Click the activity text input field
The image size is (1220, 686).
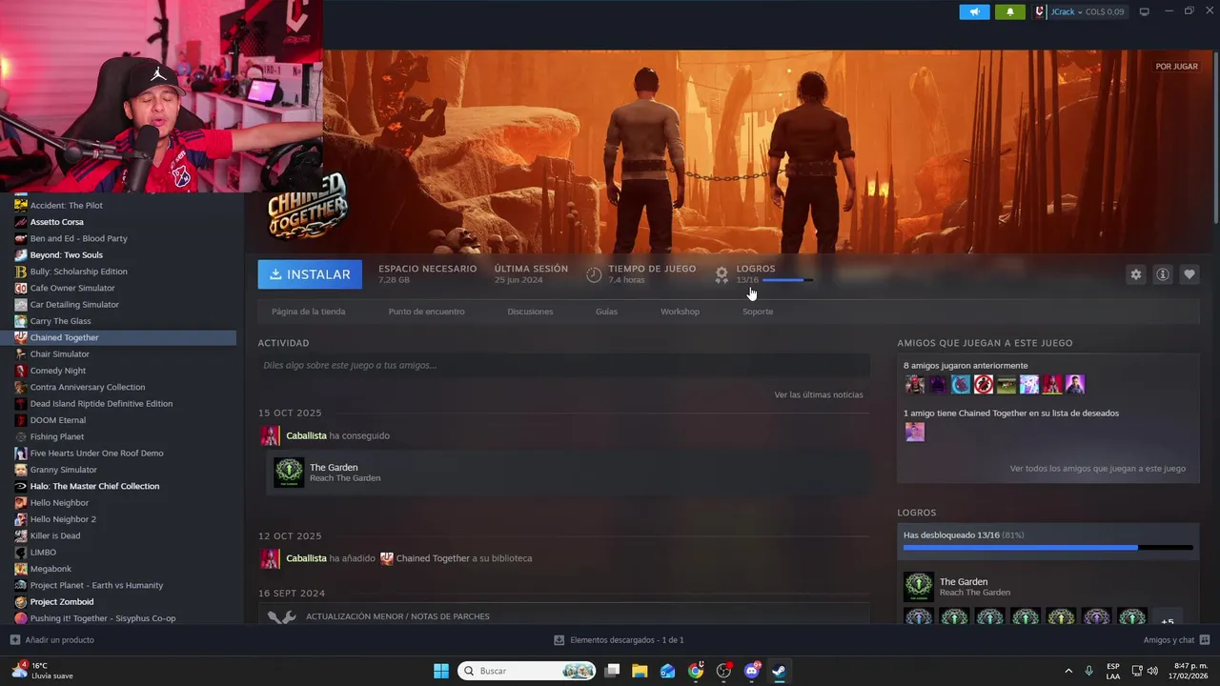click(x=563, y=365)
